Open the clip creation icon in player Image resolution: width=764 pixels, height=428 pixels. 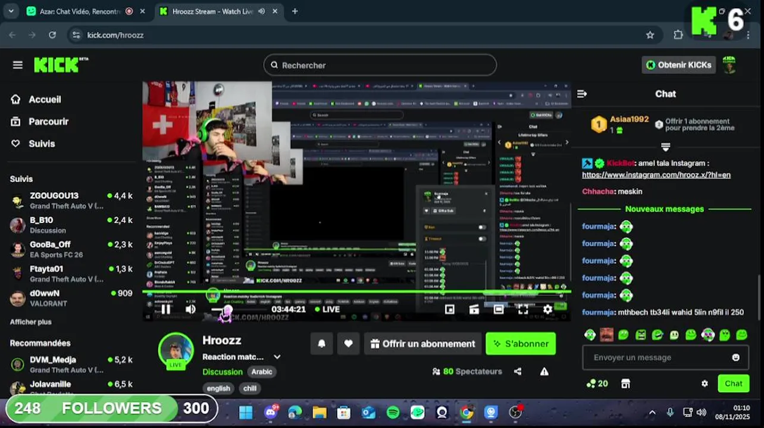[474, 309]
